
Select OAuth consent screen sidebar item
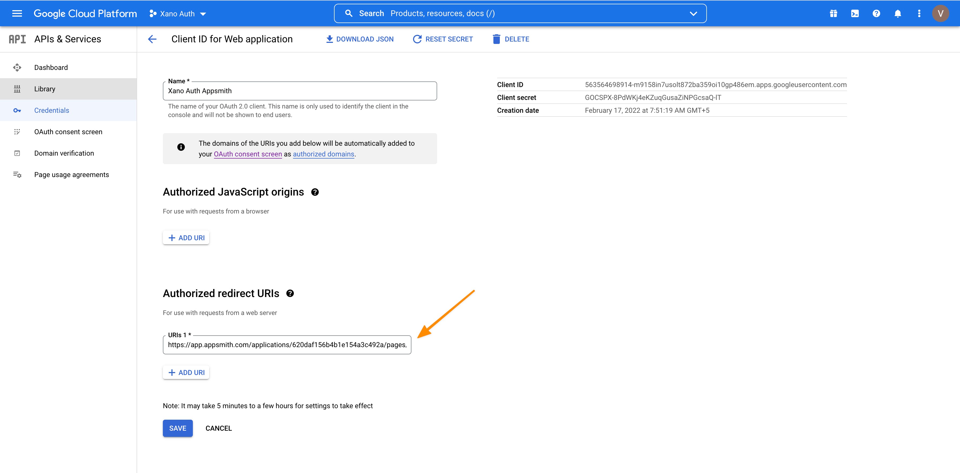point(68,132)
